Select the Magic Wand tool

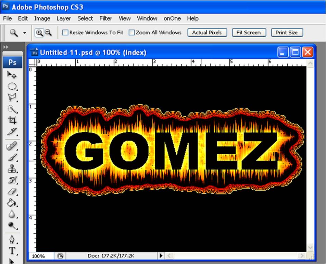coord(12,109)
